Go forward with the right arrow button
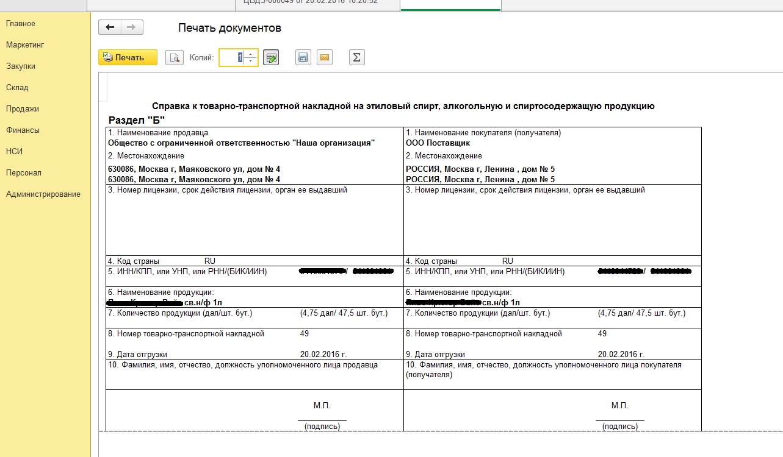783x457 pixels. coord(132,27)
